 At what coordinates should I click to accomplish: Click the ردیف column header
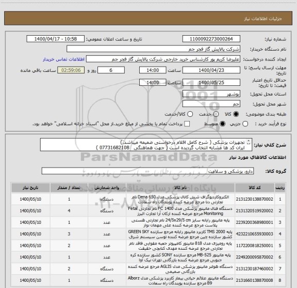click(x=280, y=188)
